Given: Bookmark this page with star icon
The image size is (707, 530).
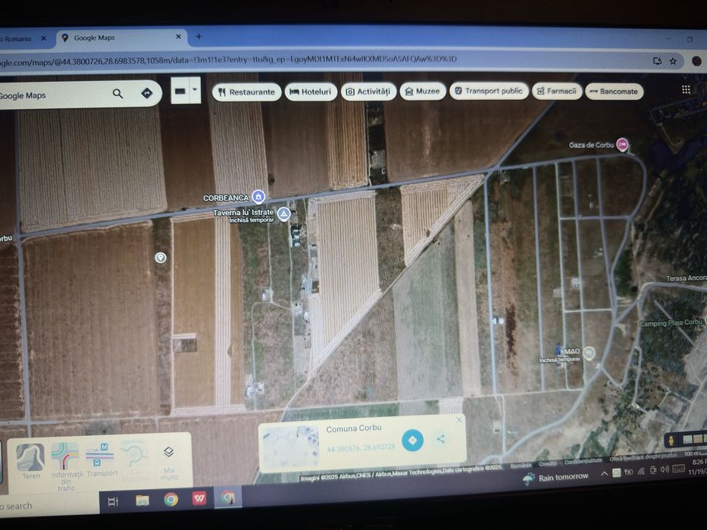Looking at the screenshot, I should click(673, 61).
